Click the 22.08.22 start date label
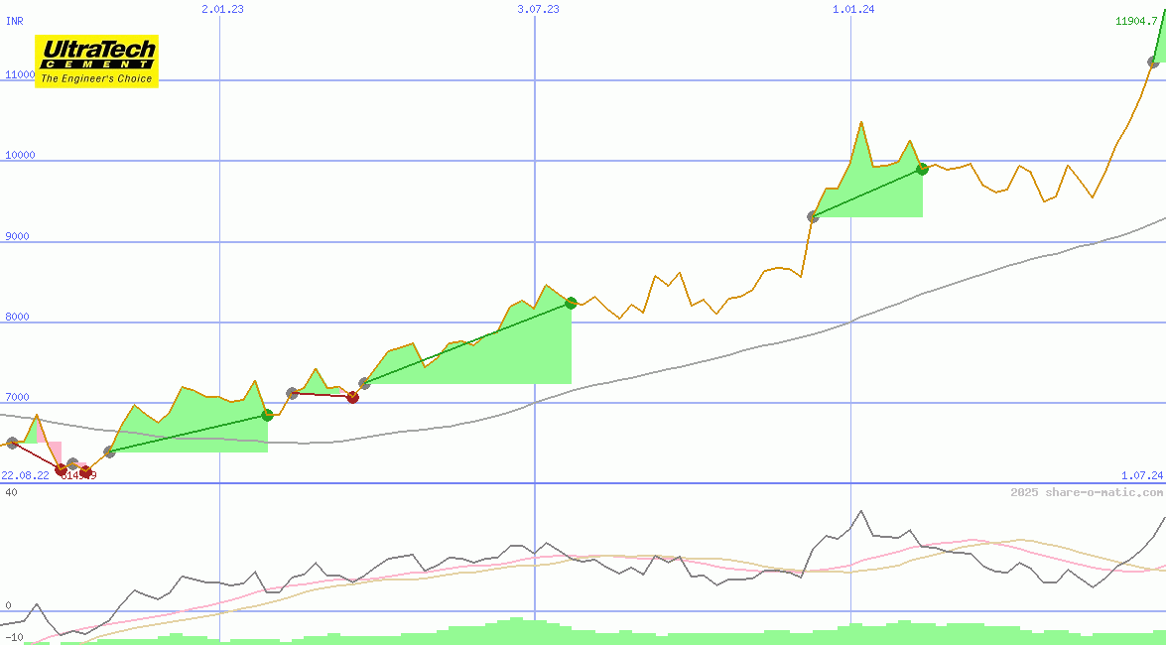Viewport: 1166px width, 645px height. pyautogui.click(x=25, y=474)
